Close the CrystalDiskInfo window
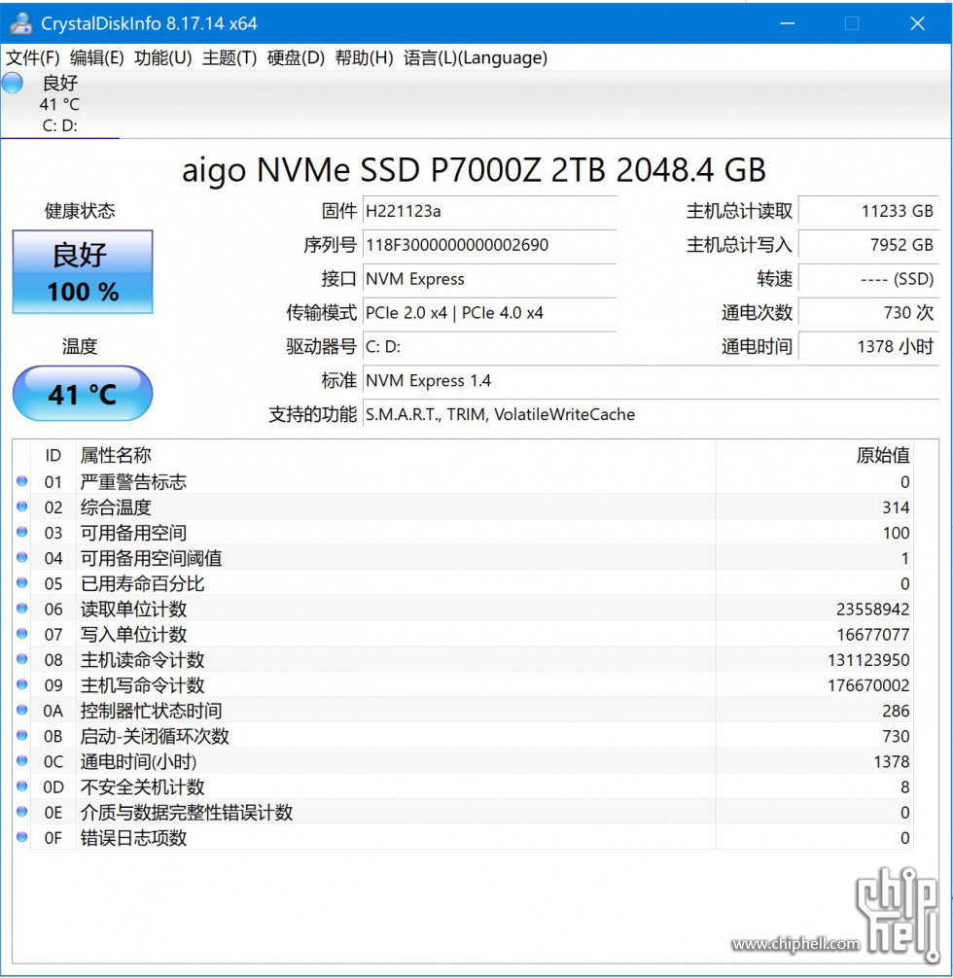953x978 pixels. (917, 23)
